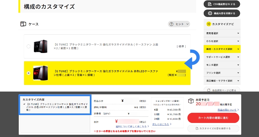Expand 使用者選択 in the navigation

222,33
